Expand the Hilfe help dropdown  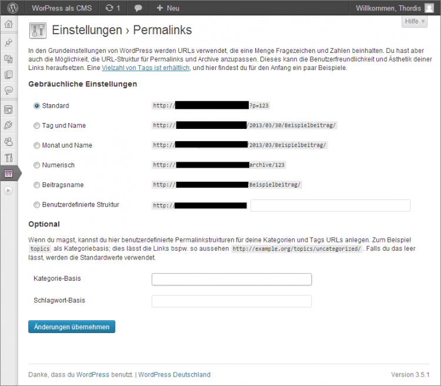point(415,21)
